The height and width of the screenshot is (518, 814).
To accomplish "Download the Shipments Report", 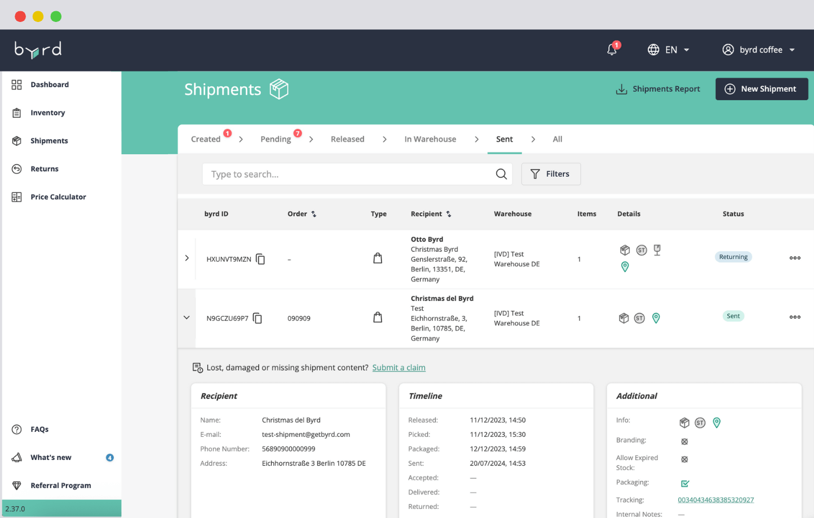I will coord(658,89).
